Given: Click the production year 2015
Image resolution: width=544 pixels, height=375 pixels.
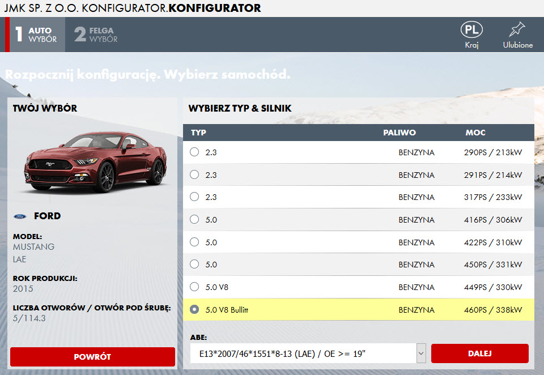Looking at the screenshot, I should click(23, 289).
